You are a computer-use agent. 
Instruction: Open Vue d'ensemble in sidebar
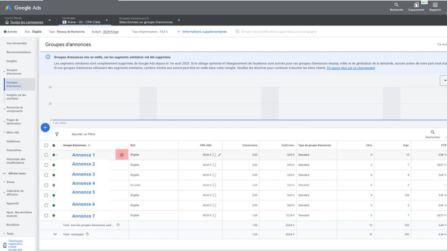tap(17, 43)
